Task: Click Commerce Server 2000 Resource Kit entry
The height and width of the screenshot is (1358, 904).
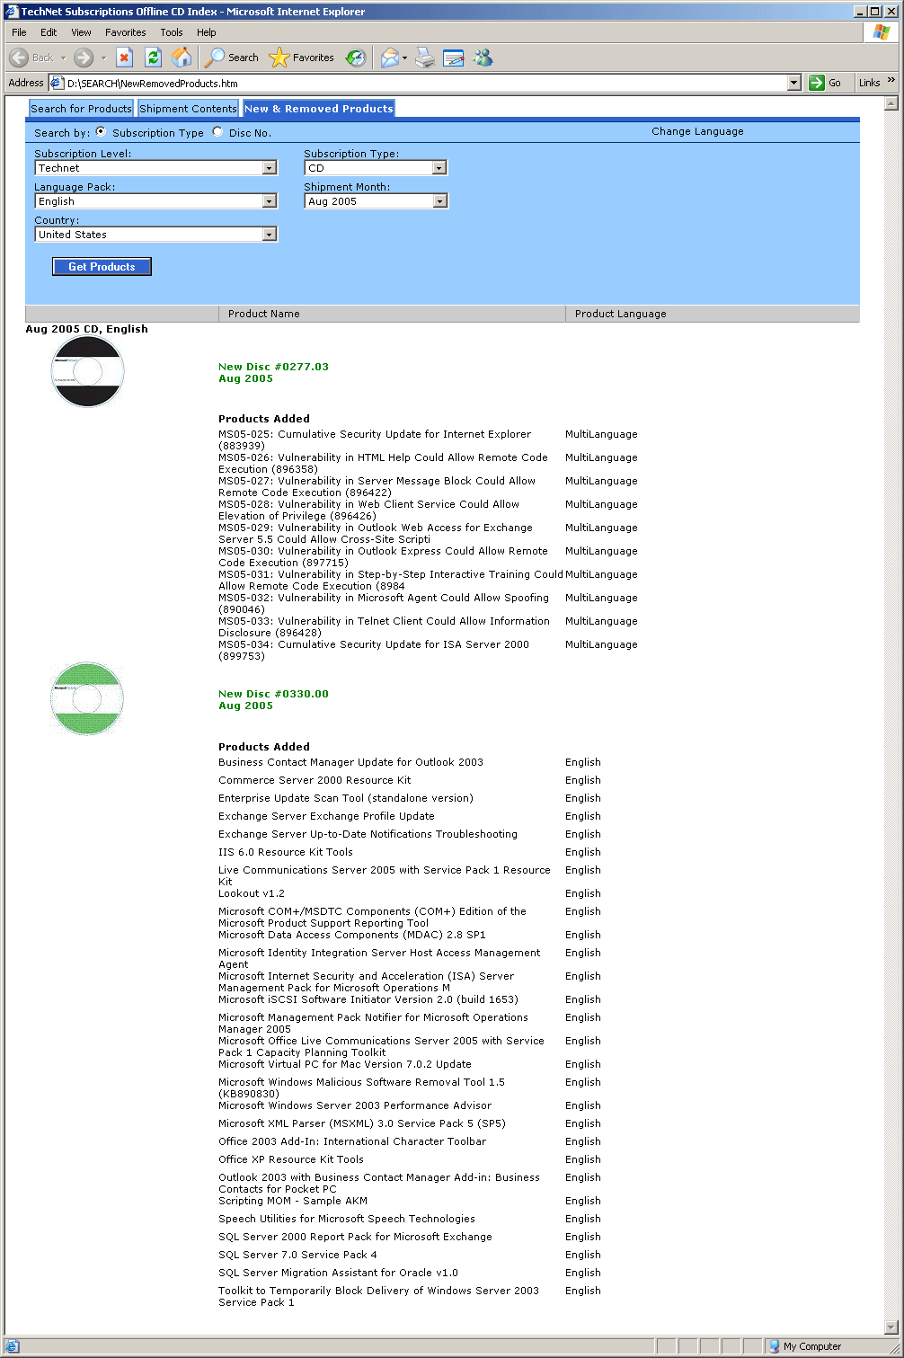Action: (x=315, y=780)
